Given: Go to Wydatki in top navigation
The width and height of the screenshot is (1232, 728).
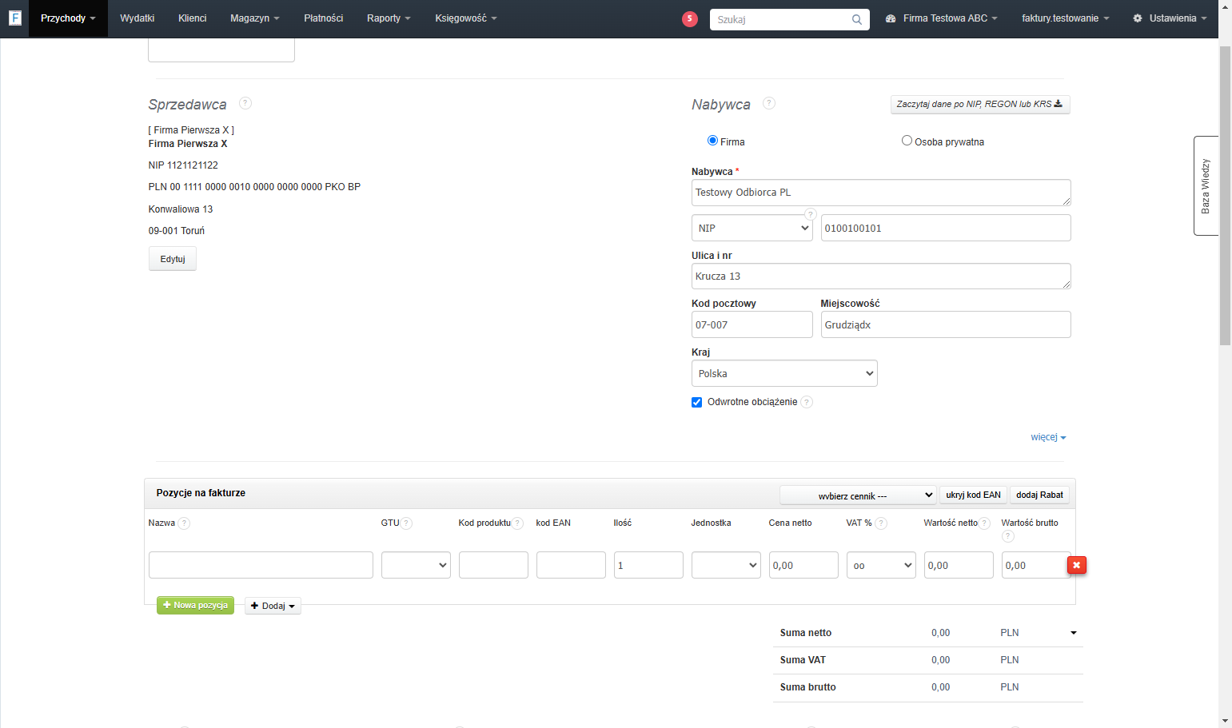Looking at the screenshot, I should (x=137, y=18).
